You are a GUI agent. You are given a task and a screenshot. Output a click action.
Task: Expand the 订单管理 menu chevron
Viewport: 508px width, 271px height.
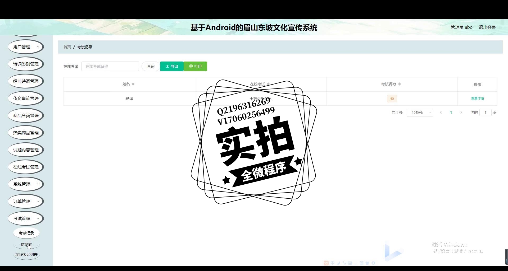point(38,201)
